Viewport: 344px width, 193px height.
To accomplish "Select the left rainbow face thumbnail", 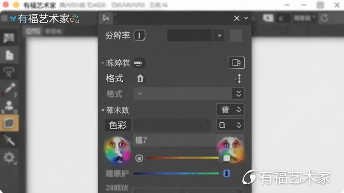I will (118, 150).
